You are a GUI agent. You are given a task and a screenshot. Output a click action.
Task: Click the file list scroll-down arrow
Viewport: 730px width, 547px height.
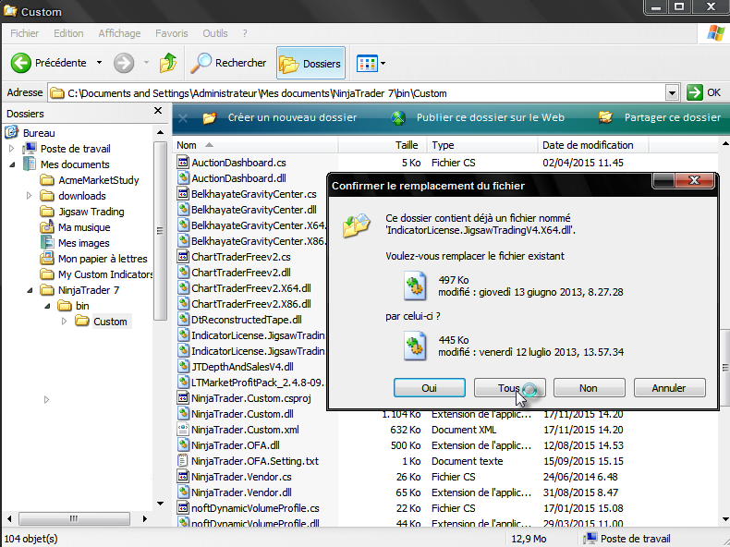pos(724,519)
